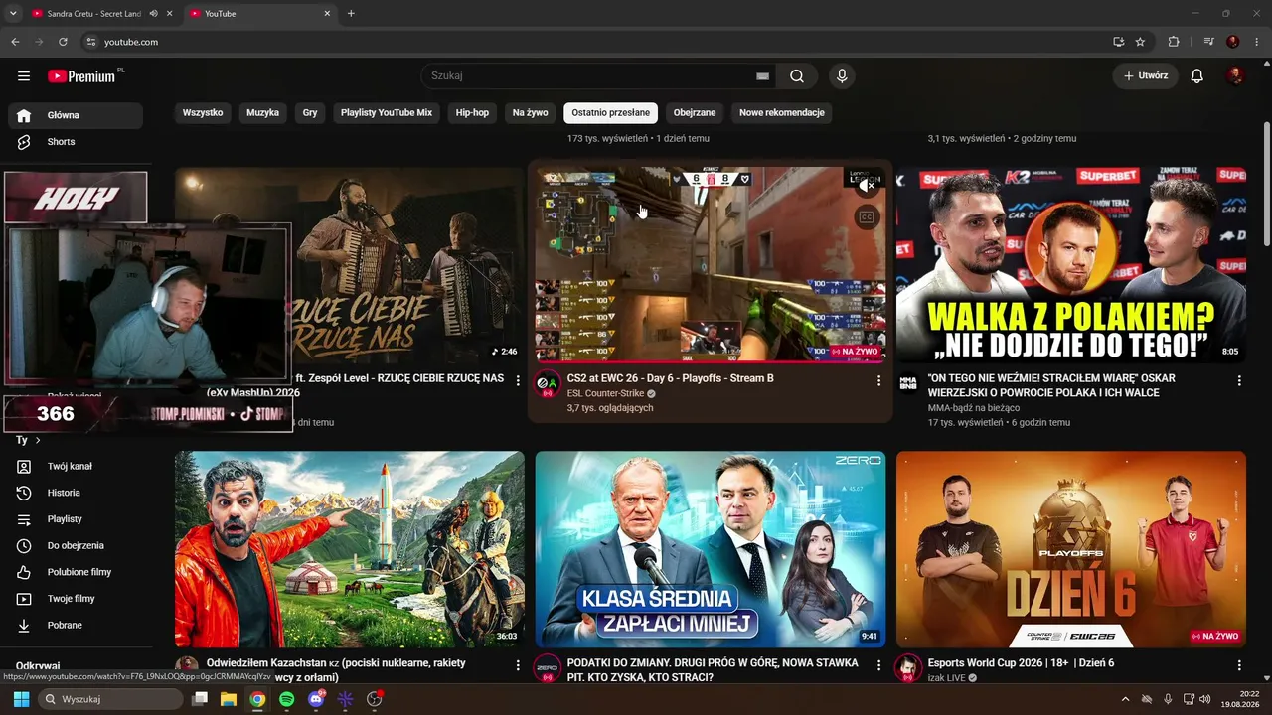Screen dimensions: 1272x715
Task: View site information icon in address bar
Action: [90, 42]
